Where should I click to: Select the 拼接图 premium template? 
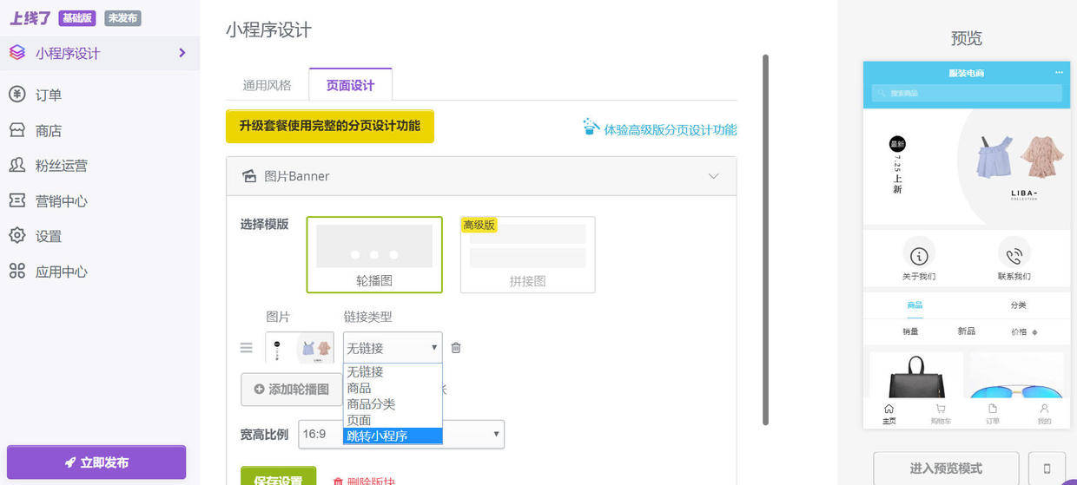click(x=527, y=254)
